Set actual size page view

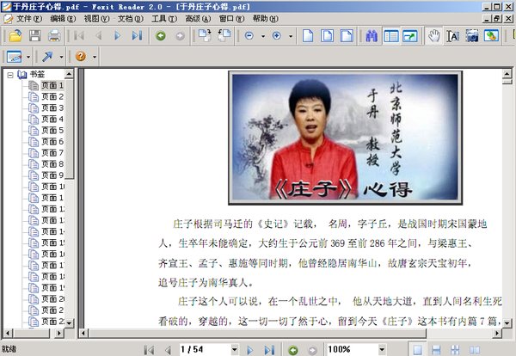(x=308, y=35)
